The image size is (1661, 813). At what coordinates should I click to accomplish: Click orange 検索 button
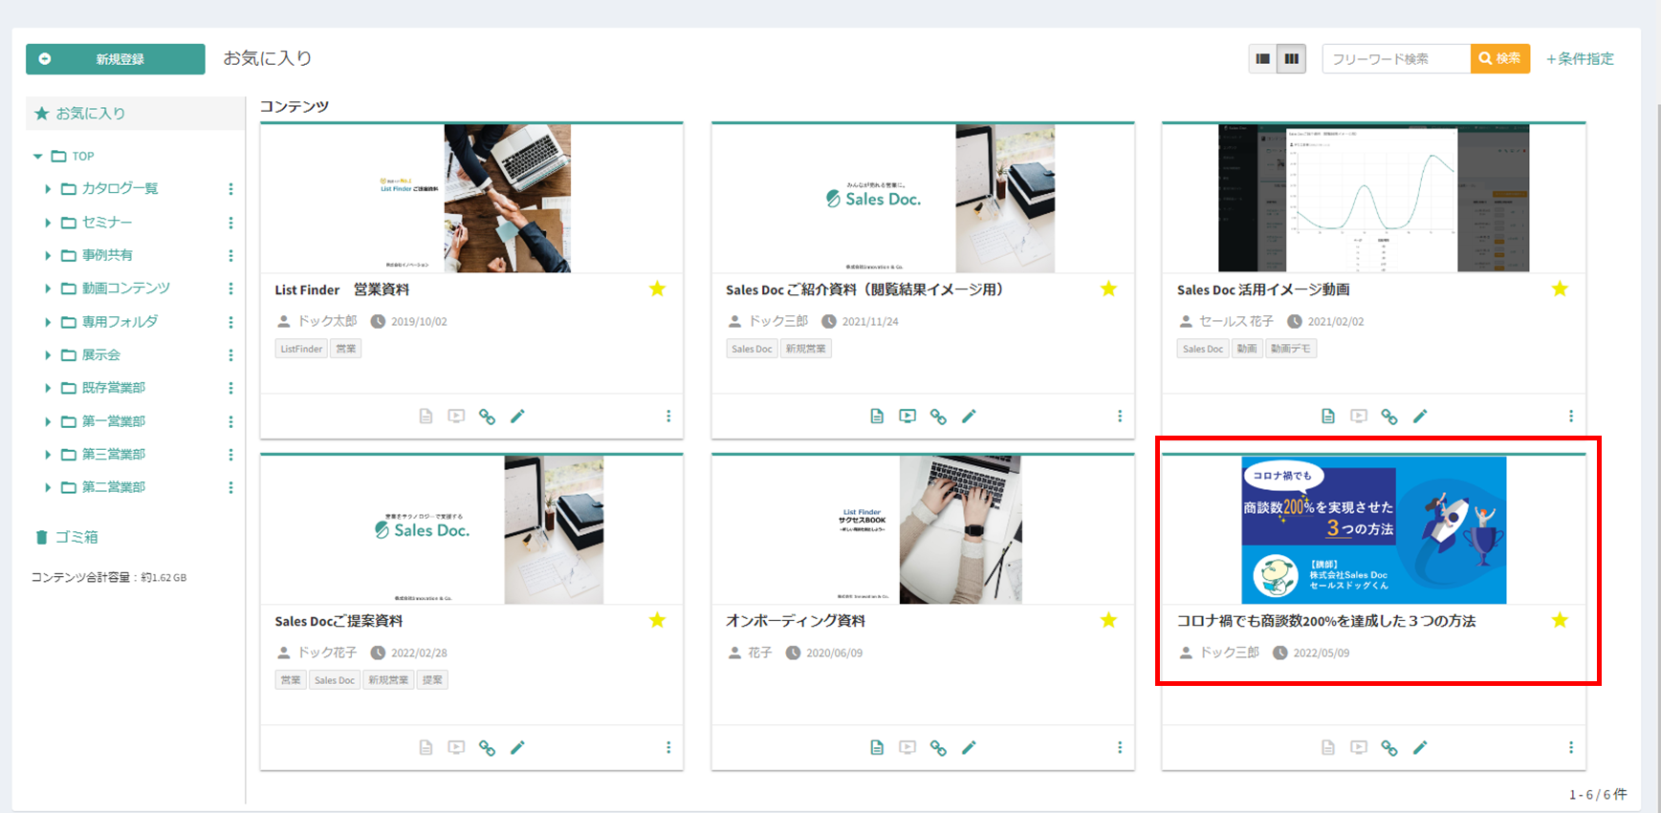tap(1500, 59)
